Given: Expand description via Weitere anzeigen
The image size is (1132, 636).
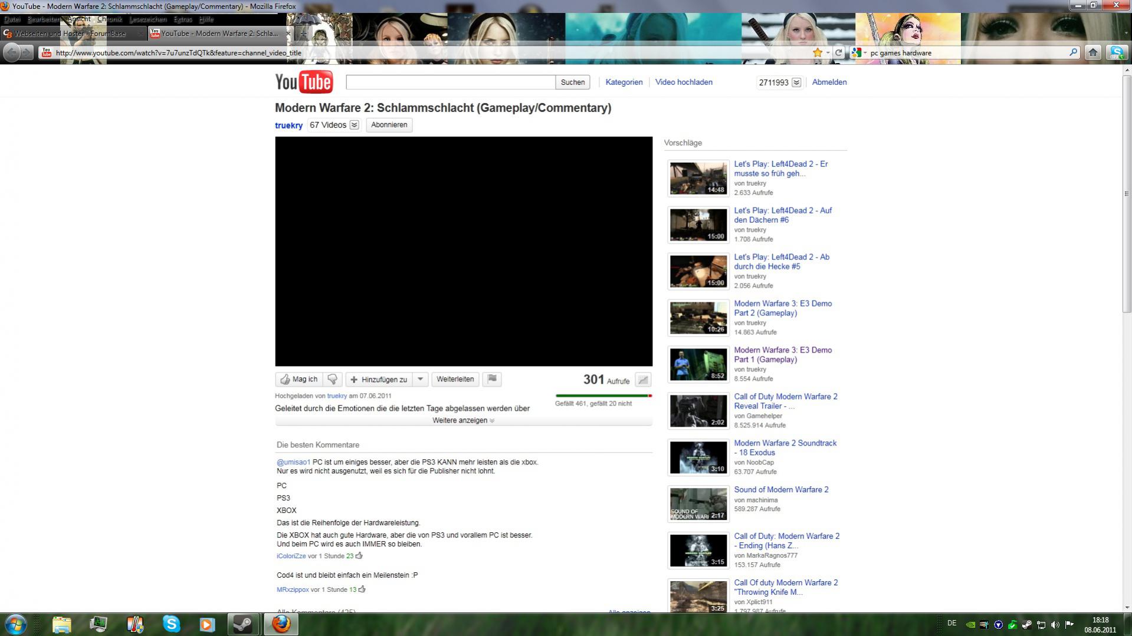Looking at the screenshot, I should point(463,420).
